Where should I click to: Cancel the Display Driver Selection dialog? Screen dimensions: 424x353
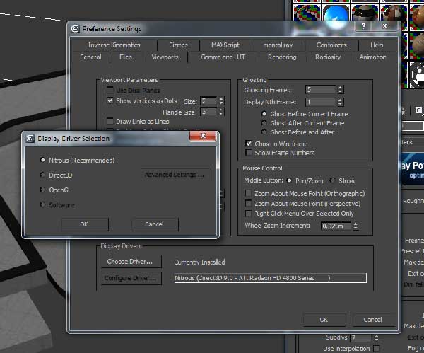point(155,224)
